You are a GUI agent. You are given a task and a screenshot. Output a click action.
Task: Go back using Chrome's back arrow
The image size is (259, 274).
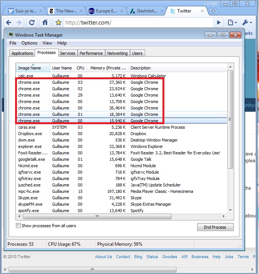[9, 23]
